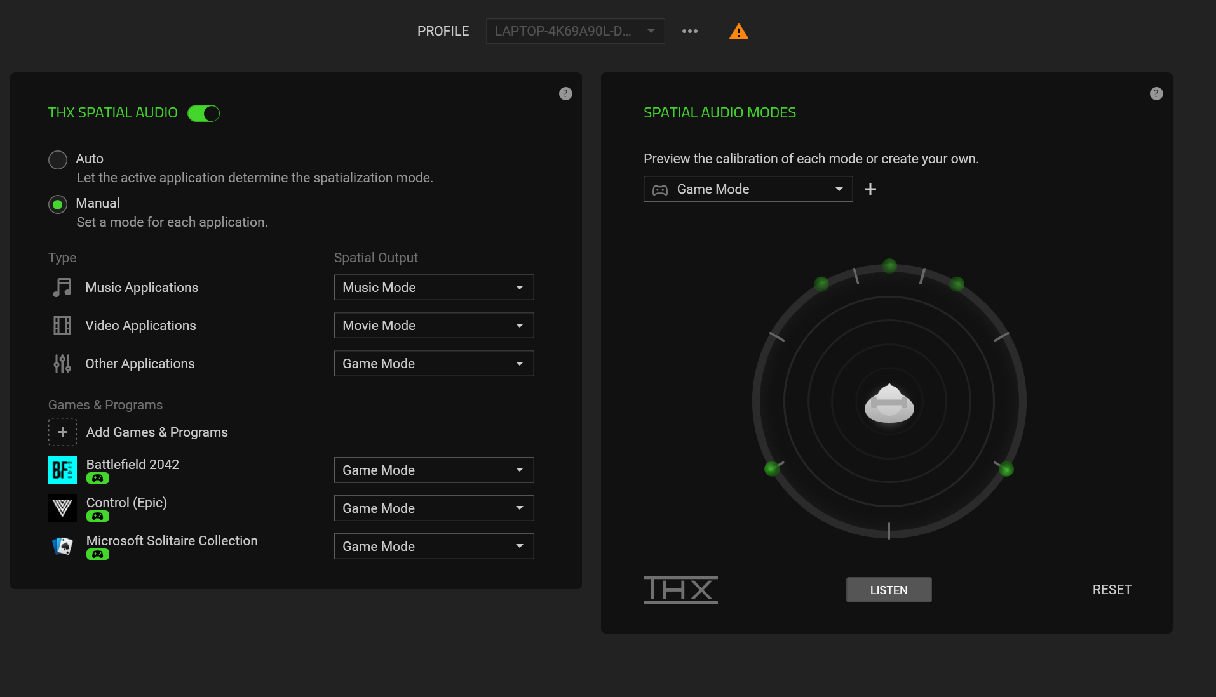The height and width of the screenshot is (697, 1216).
Task: Click the top center speaker position dot
Action: [889, 266]
